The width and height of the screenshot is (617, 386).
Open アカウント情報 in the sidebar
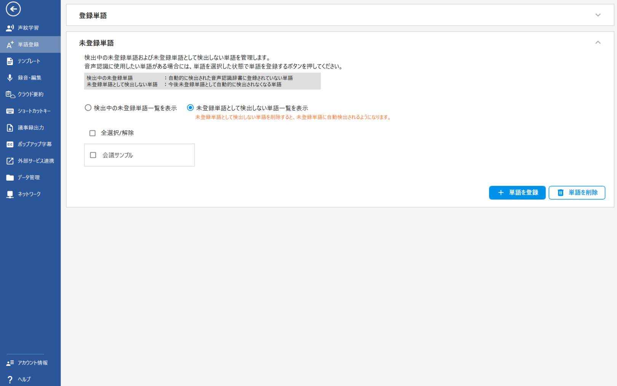32,363
